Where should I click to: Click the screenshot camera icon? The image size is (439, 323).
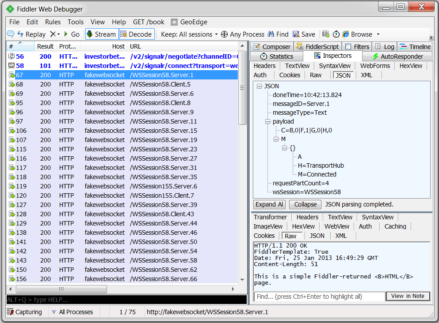coord(326,34)
